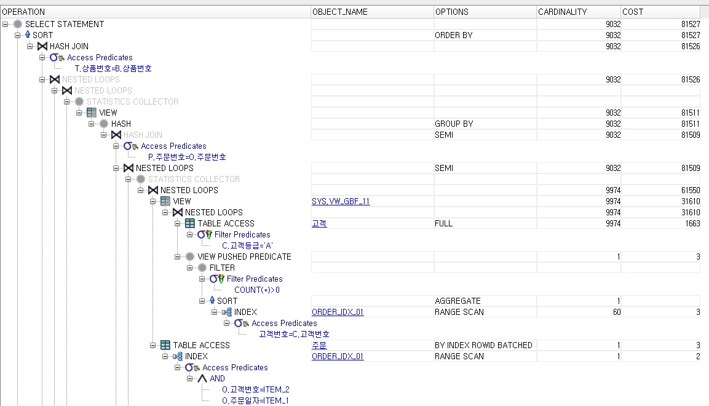The image size is (709, 406).
Task: Click the AND conjunction icon
Action: pyautogui.click(x=202, y=378)
